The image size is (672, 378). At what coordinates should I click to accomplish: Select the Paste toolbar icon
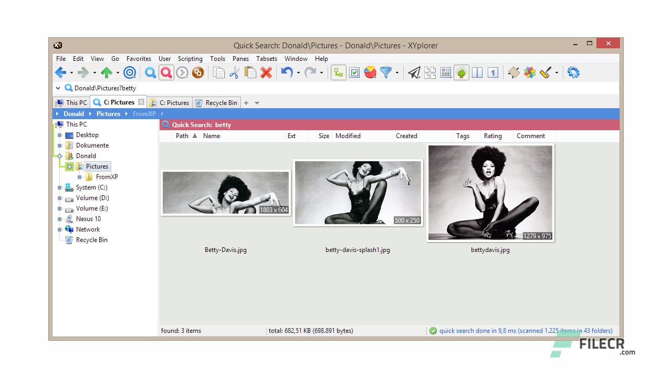tap(251, 72)
